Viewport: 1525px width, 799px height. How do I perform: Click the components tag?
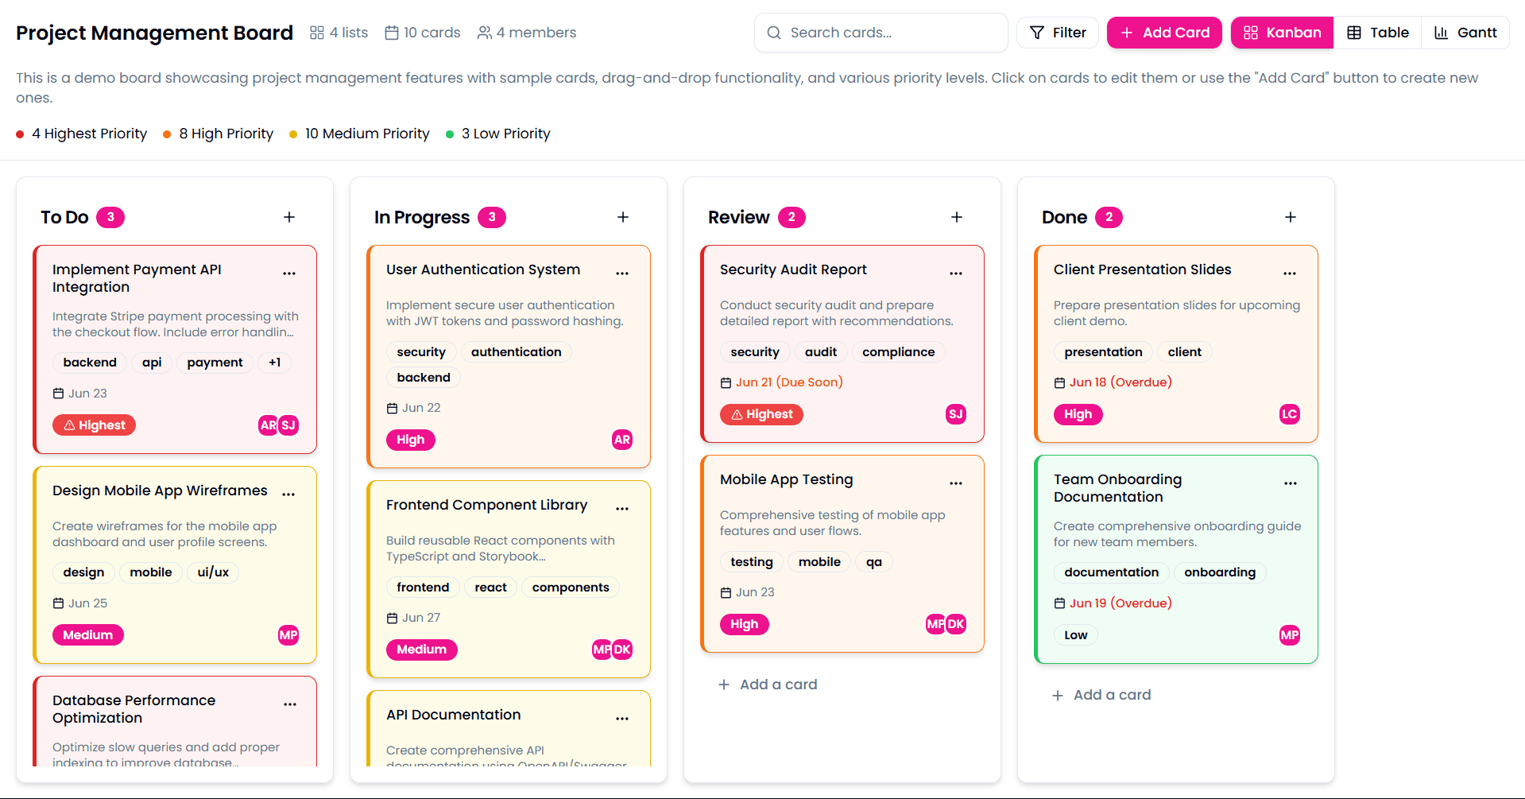click(x=571, y=588)
